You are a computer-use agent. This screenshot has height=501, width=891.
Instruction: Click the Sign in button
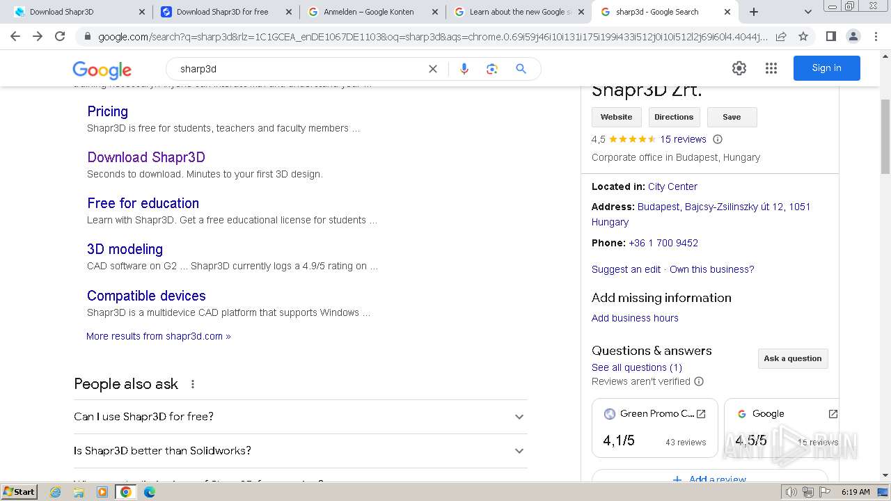(826, 68)
